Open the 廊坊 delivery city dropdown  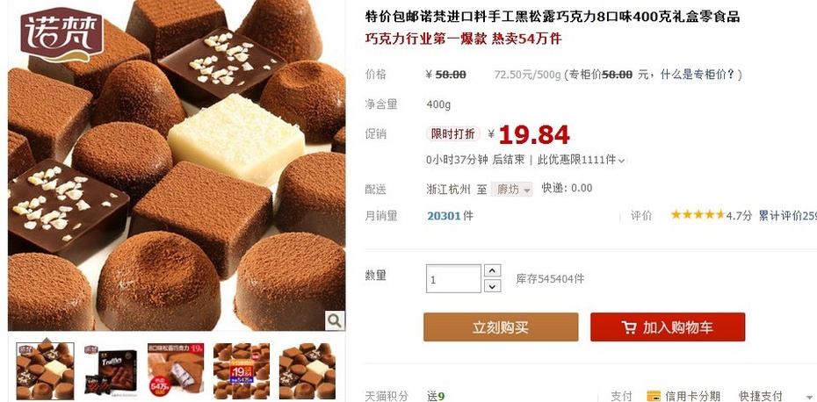point(511,189)
